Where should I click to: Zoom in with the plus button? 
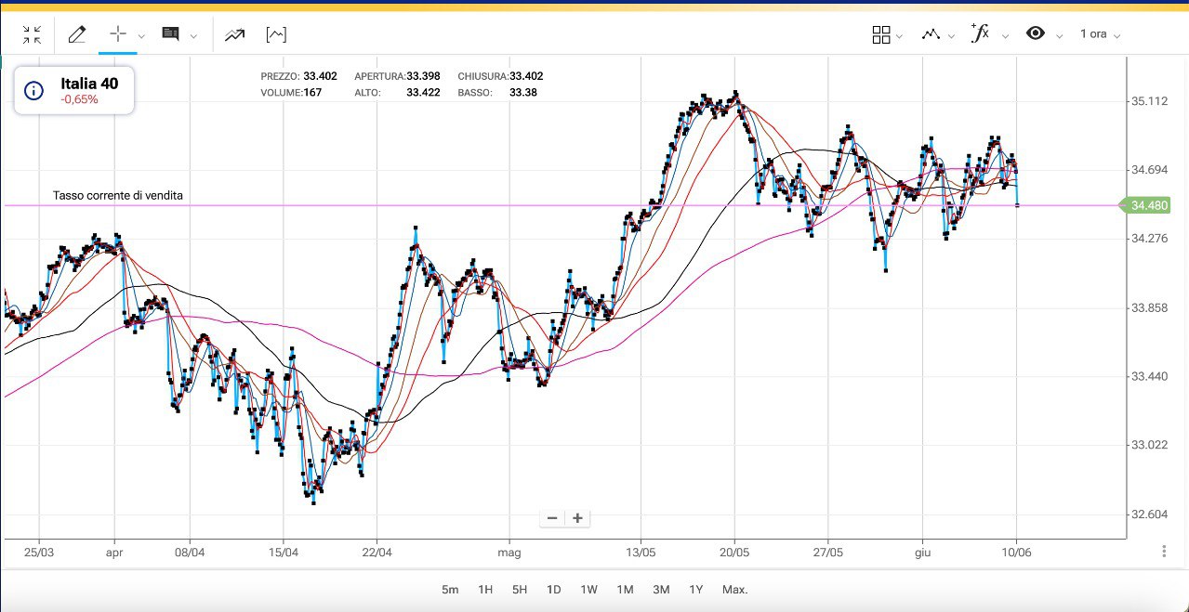(x=577, y=518)
